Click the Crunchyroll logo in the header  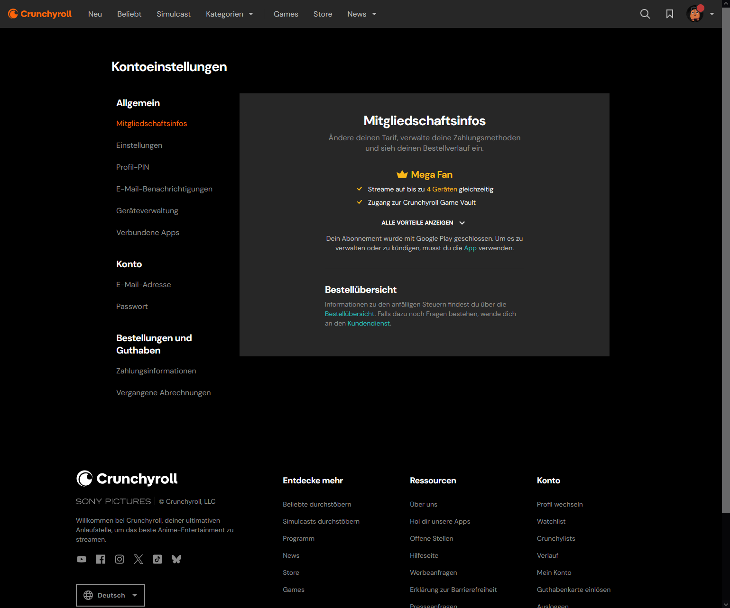40,14
